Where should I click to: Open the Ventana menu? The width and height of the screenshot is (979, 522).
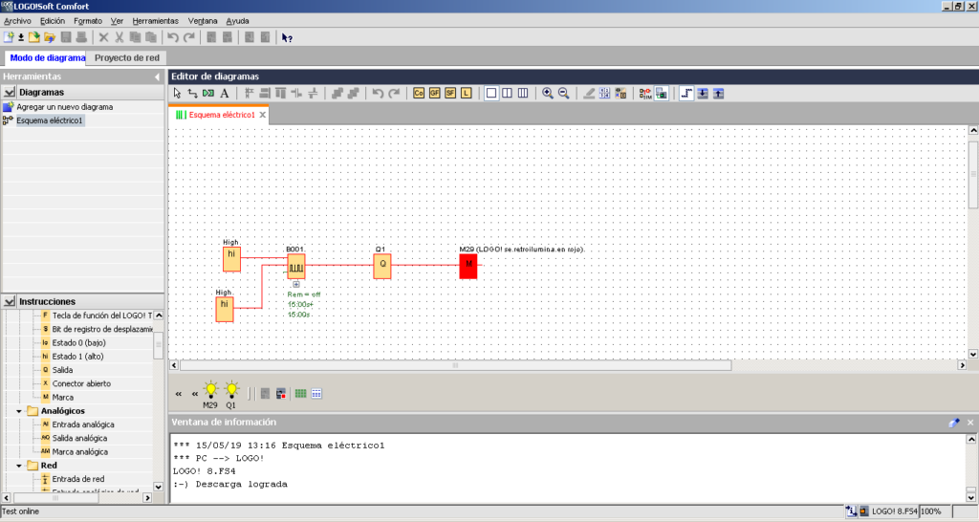pos(203,21)
